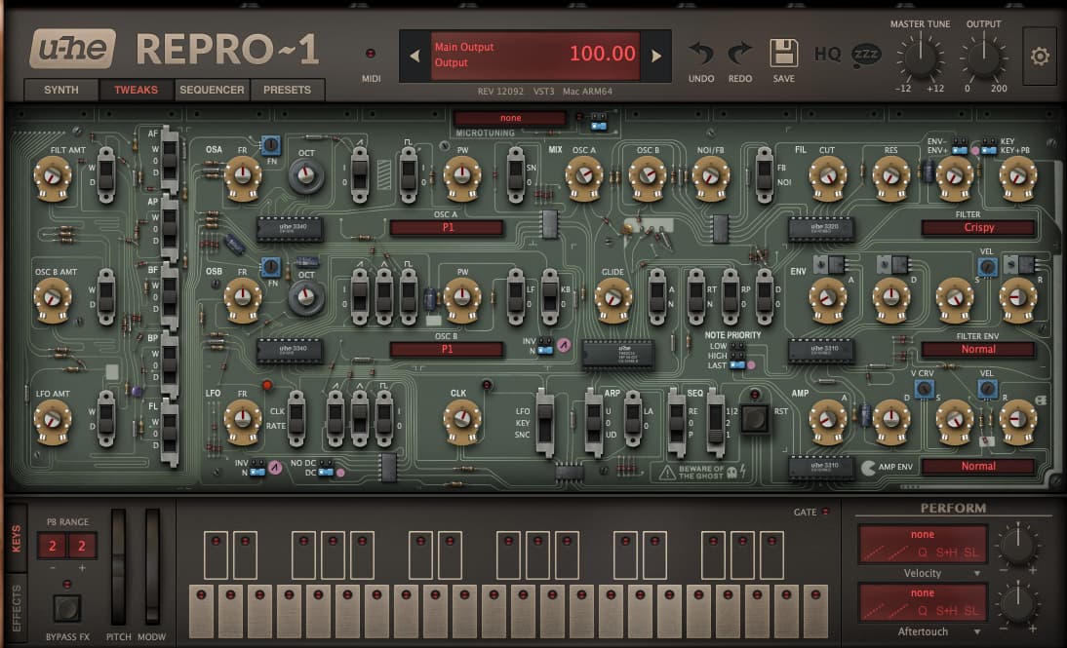This screenshot has width=1067, height=648.
Task: Toggle the BYPASS FX button
Action: tap(66, 608)
